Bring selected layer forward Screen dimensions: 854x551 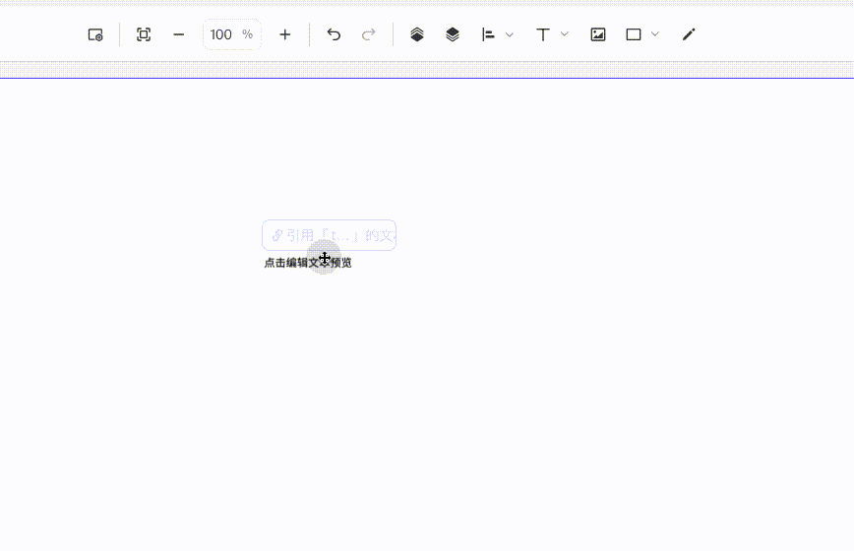point(417,34)
